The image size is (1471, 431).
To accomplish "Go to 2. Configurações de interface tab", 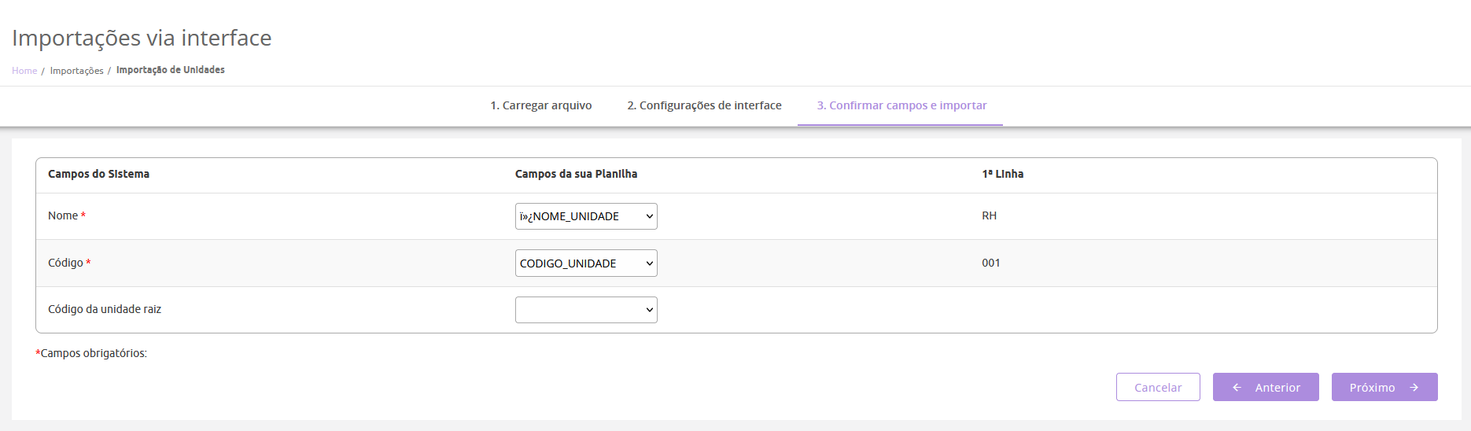I will (704, 105).
